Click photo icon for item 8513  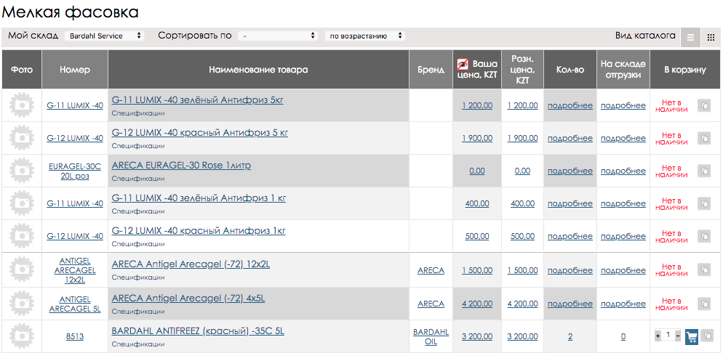coord(22,336)
